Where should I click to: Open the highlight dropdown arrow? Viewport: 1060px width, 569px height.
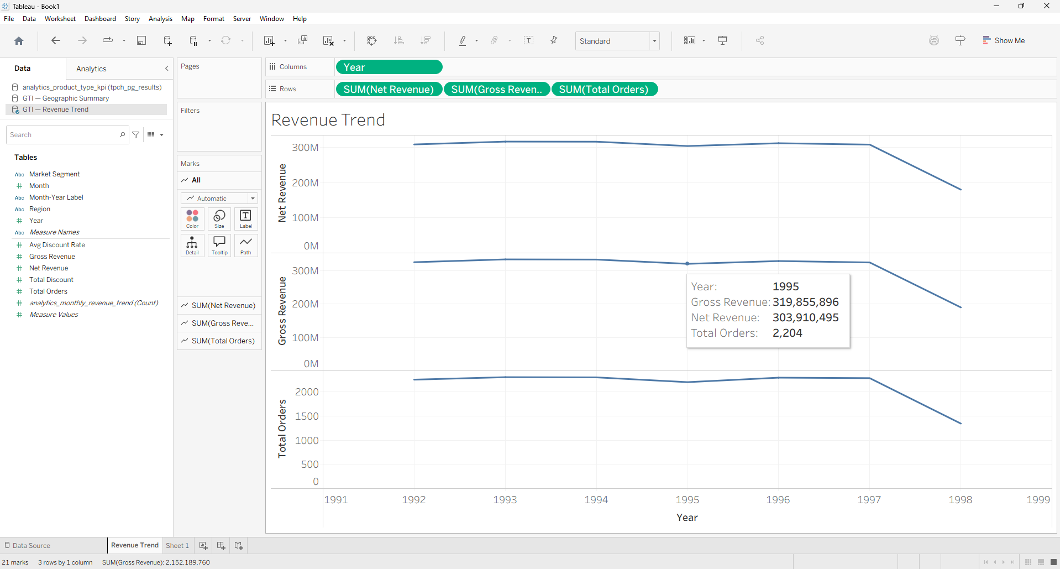tap(476, 40)
